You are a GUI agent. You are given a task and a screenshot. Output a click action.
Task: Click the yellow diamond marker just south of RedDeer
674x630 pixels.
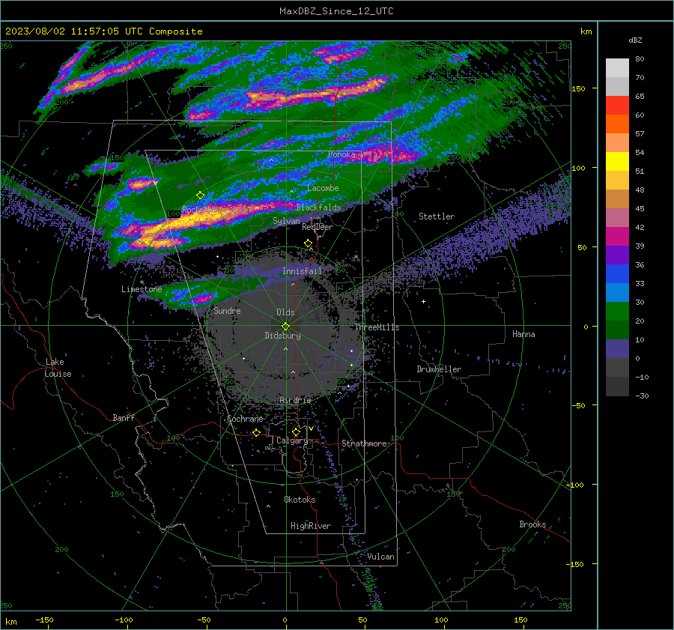point(309,243)
